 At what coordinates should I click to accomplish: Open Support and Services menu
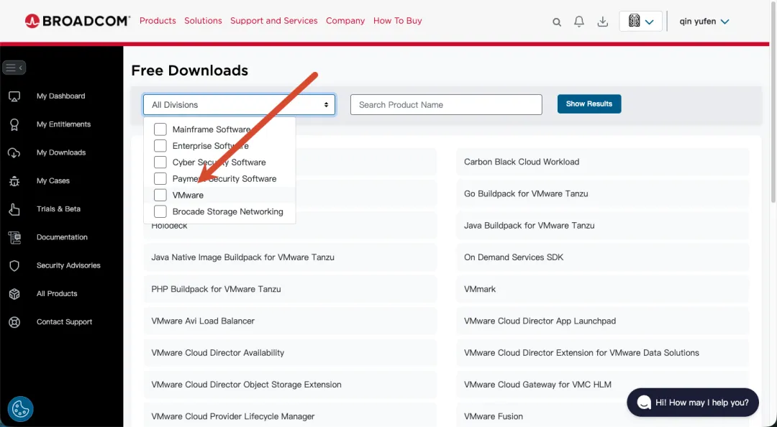(274, 21)
